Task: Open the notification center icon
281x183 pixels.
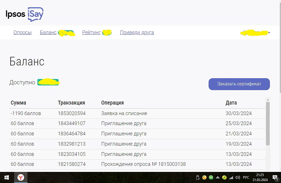Action: tap(275, 177)
